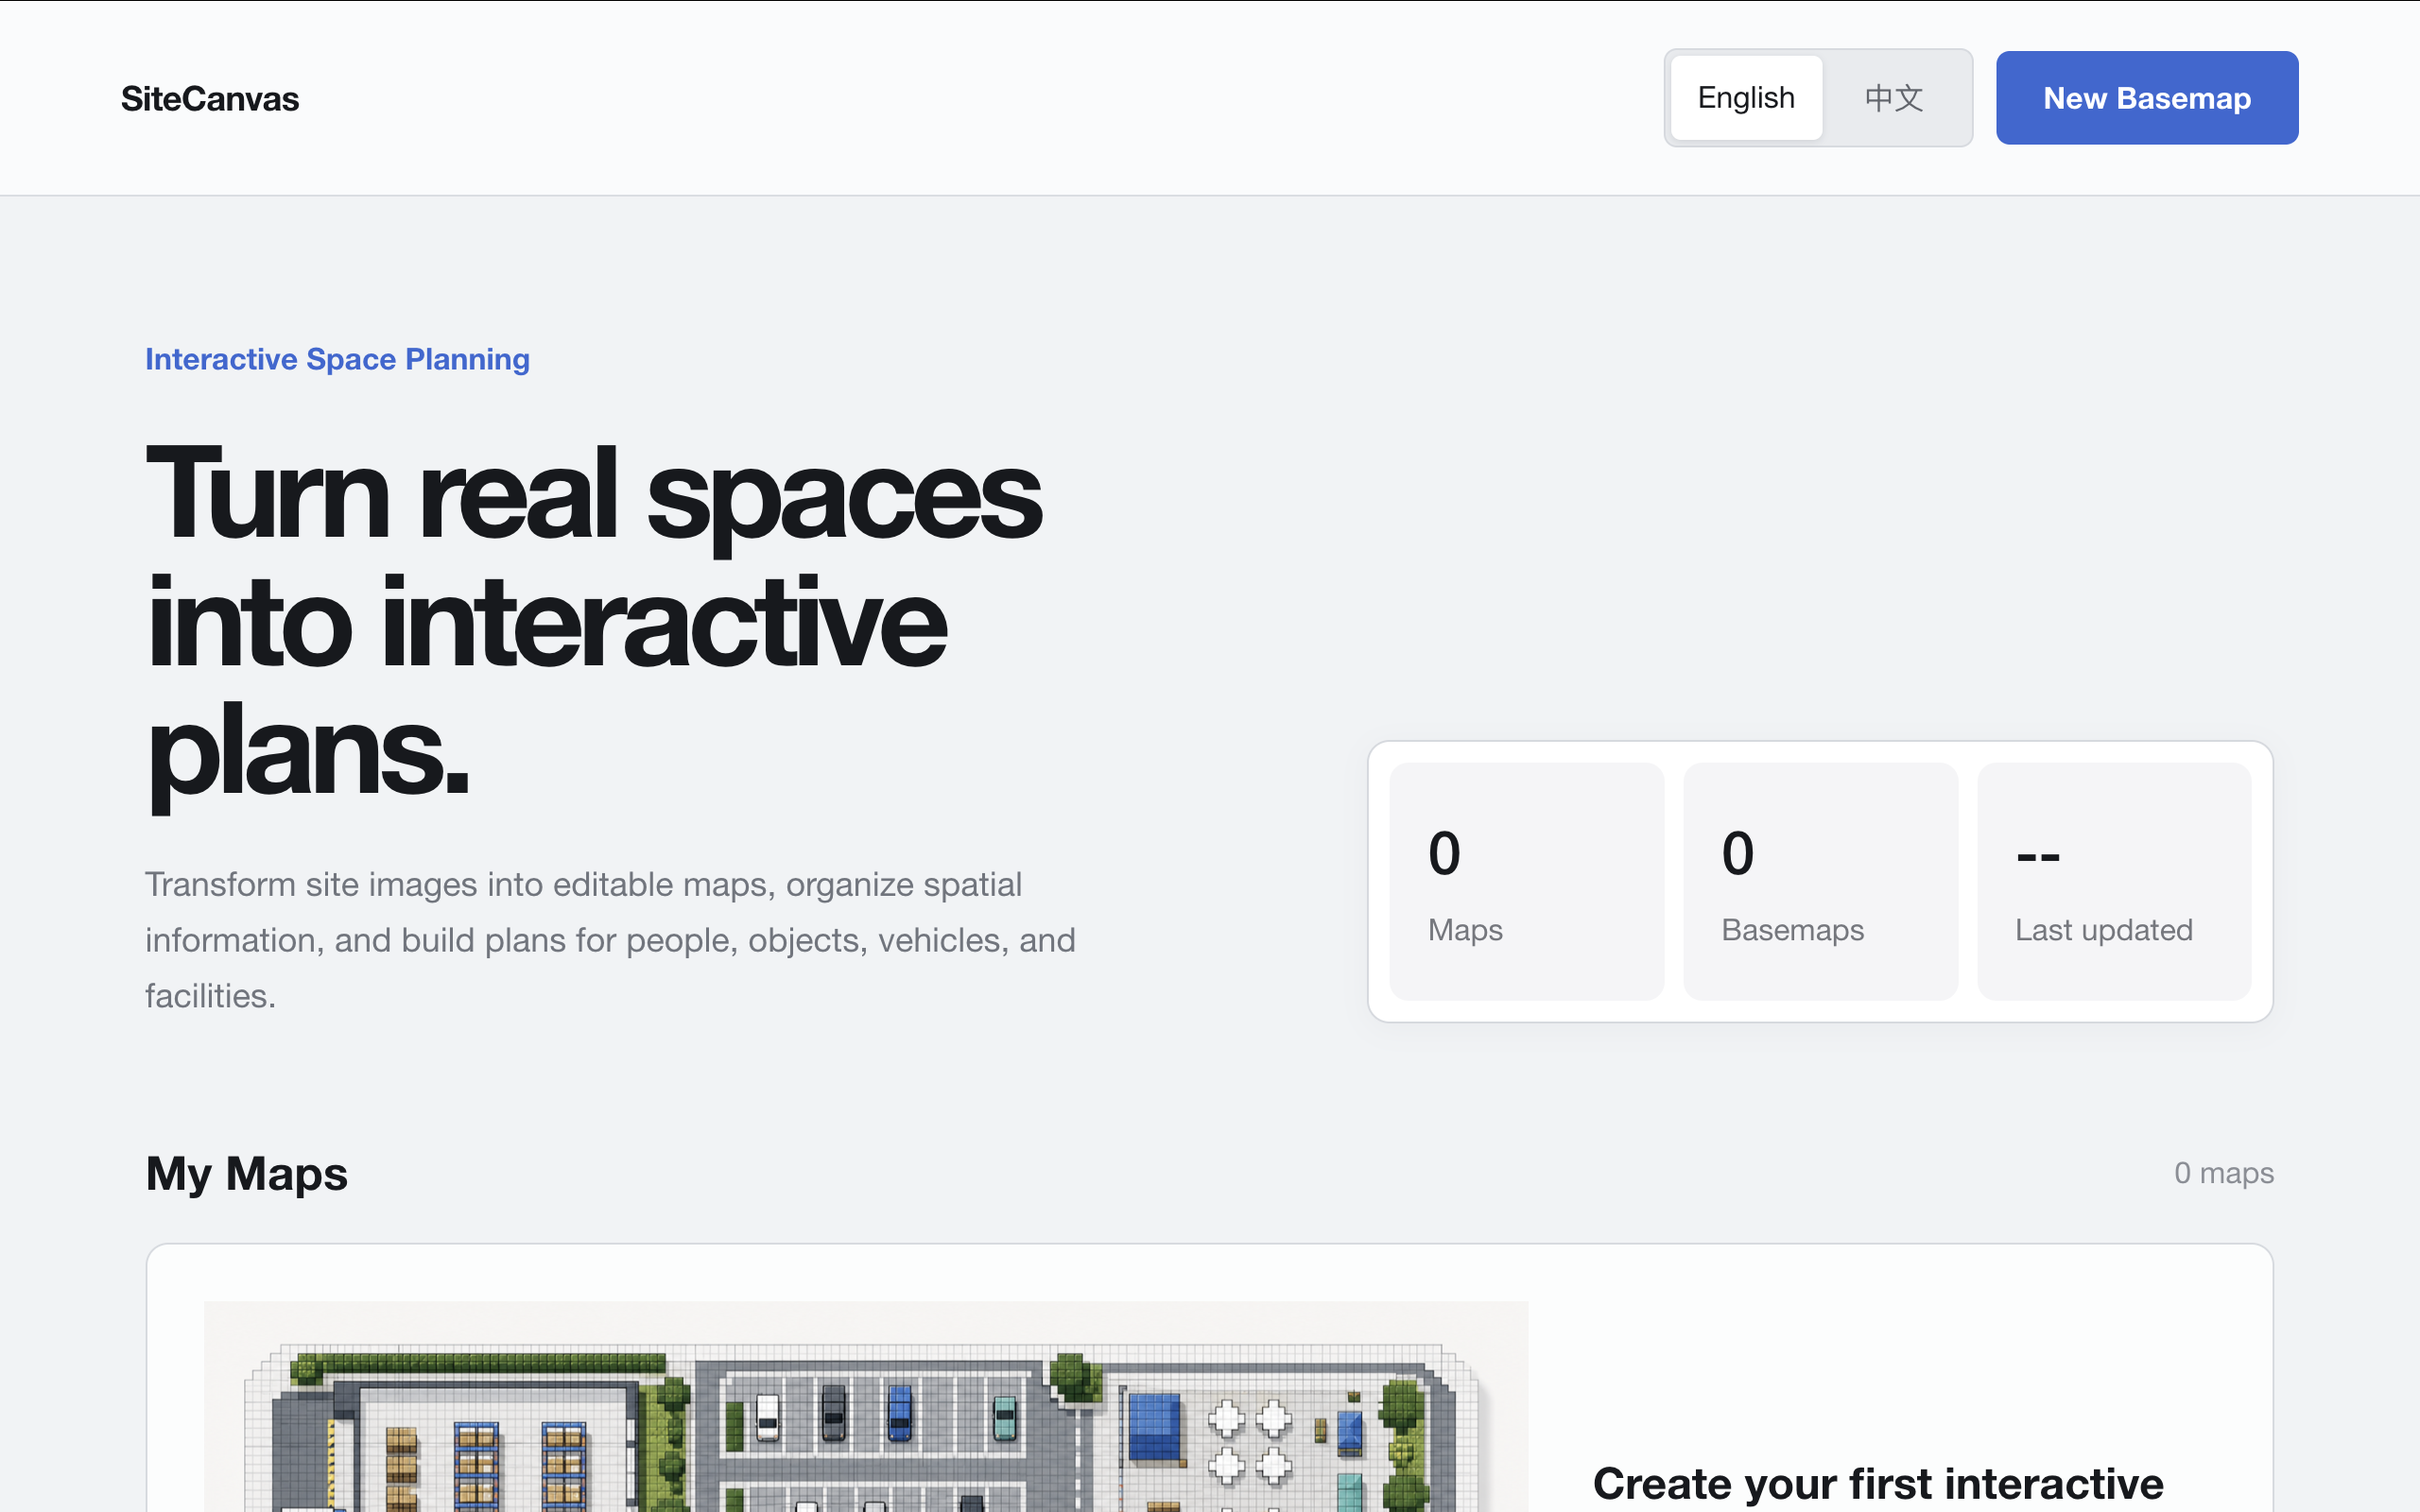The height and width of the screenshot is (1512, 2420).
Task: Click the 'Interactive Space Planning' label
Action: click(337, 359)
